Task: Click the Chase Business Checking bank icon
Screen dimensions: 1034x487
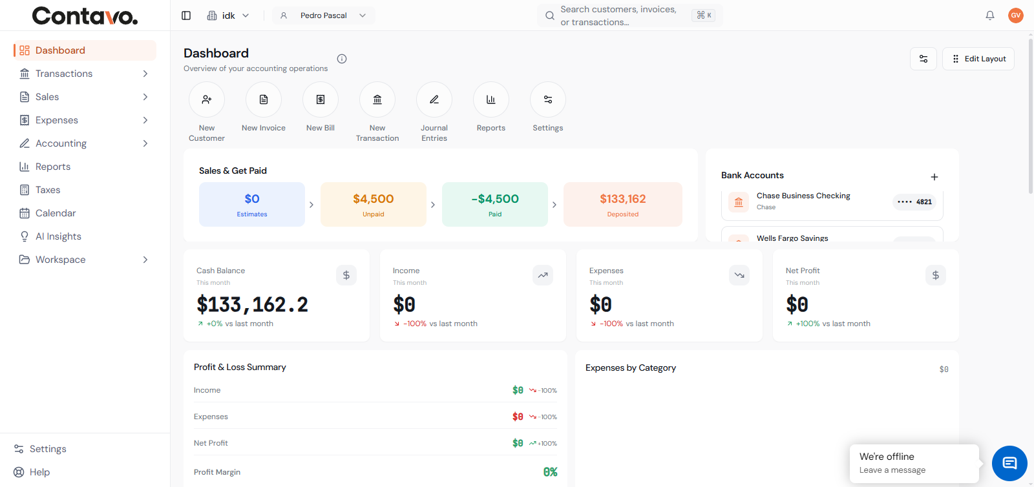Action: [739, 202]
